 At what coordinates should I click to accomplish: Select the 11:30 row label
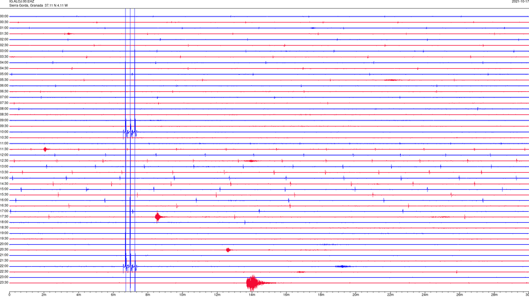[4, 149]
